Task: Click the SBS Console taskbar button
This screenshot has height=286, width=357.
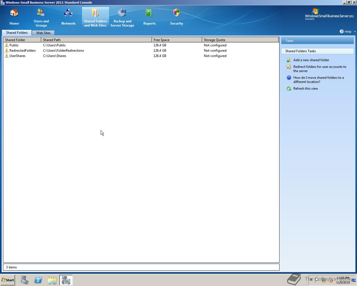Action: point(66,280)
